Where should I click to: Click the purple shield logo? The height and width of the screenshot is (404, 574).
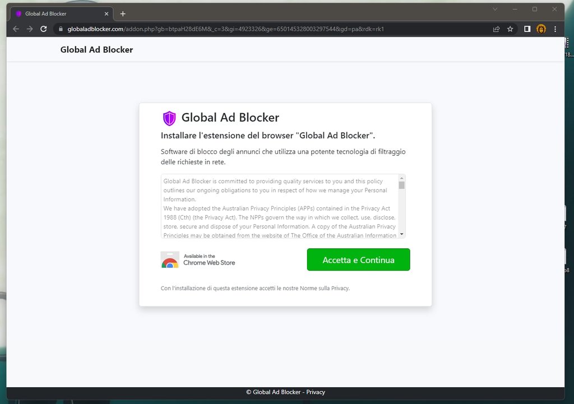(169, 118)
